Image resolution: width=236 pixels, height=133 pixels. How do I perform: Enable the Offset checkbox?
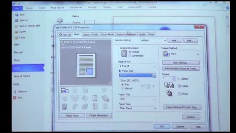click(x=180, y=94)
